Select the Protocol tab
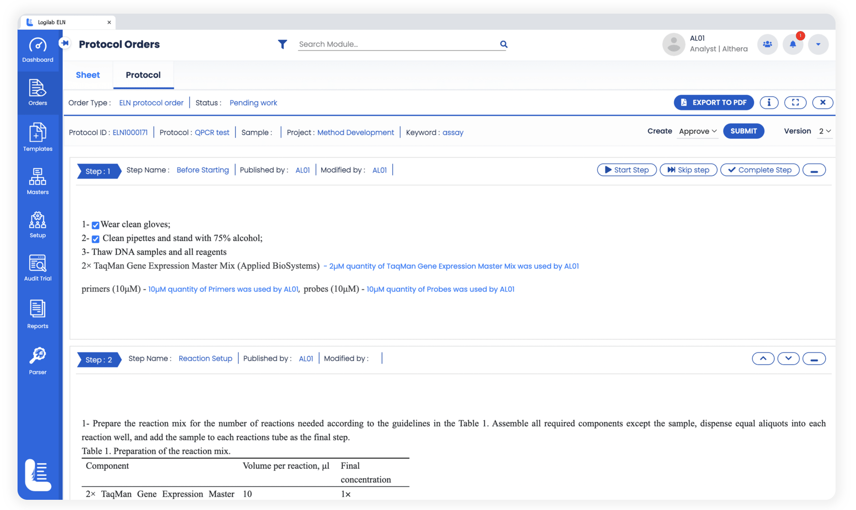The height and width of the screenshot is (510, 856). pyautogui.click(x=143, y=75)
